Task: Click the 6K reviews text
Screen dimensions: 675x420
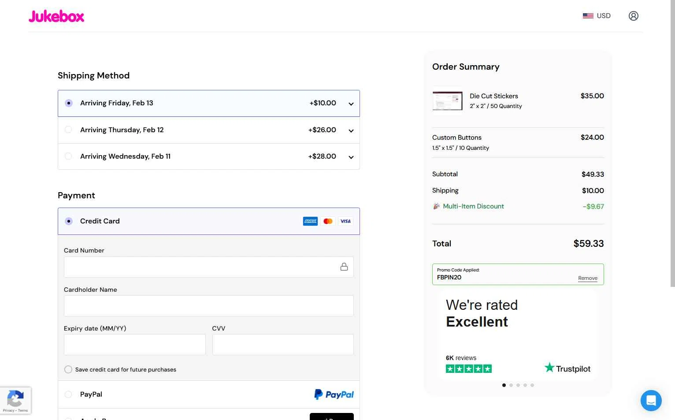Action: (461, 358)
